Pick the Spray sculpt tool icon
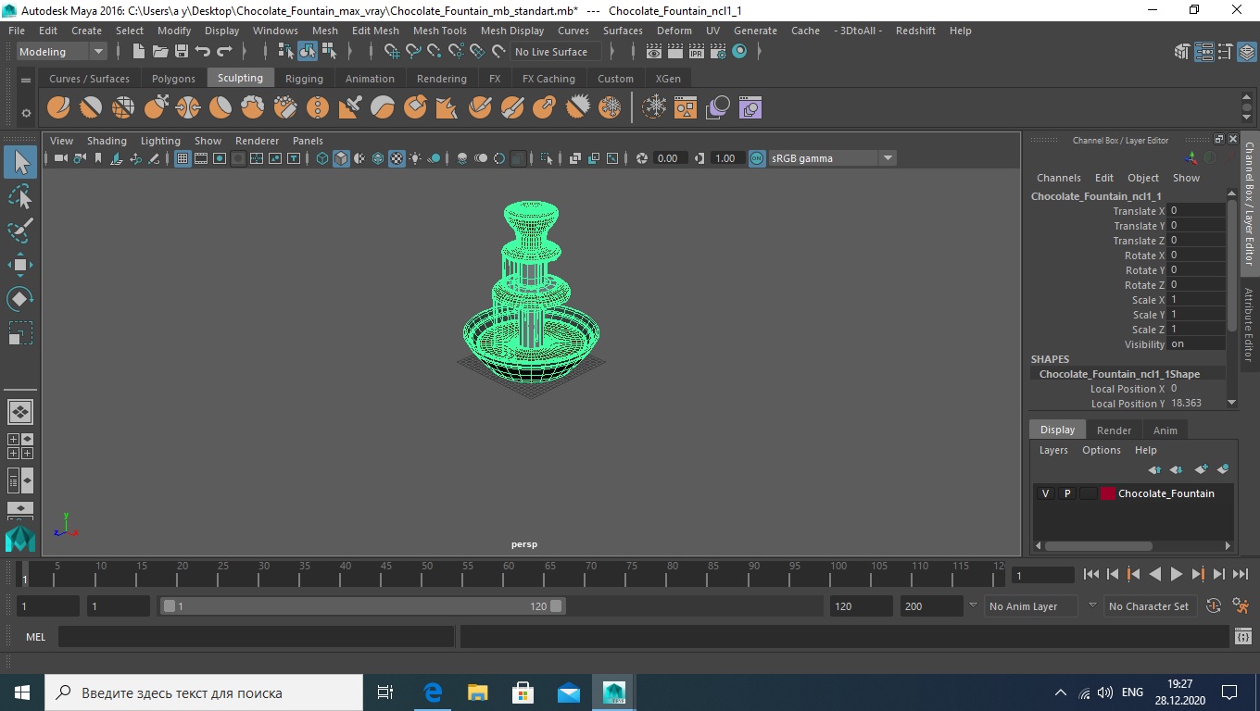The image size is (1260, 711). [x=285, y=107]
